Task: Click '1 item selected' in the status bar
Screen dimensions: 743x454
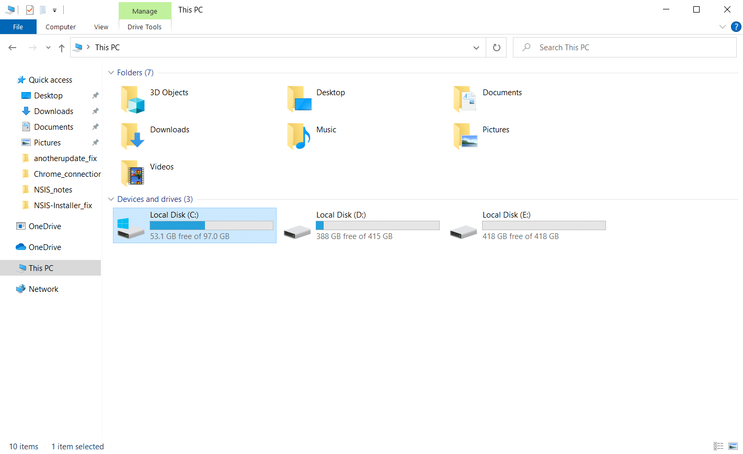Action: pos(77,447)
